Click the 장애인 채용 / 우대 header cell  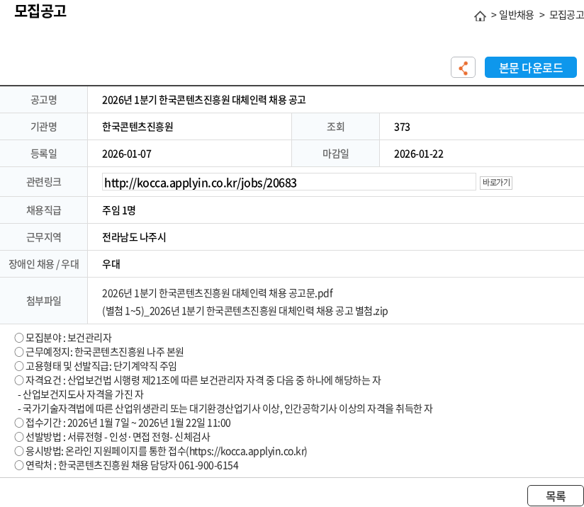(43, 264)
